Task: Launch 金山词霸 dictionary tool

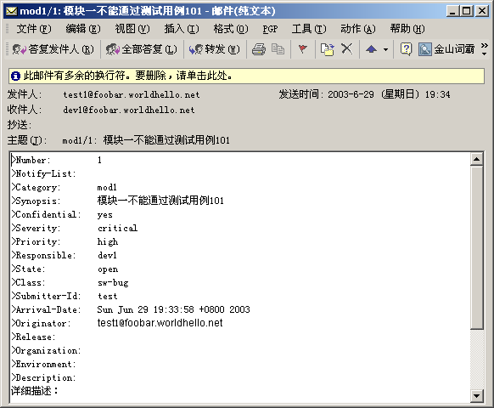Action: point(446,49)
